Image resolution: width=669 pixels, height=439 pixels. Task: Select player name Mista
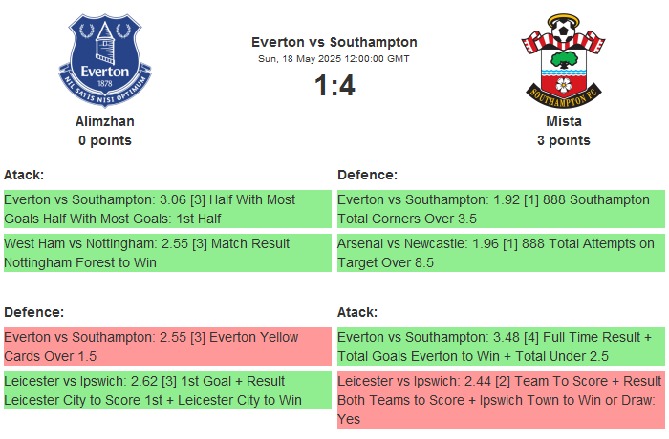(563, 121)
